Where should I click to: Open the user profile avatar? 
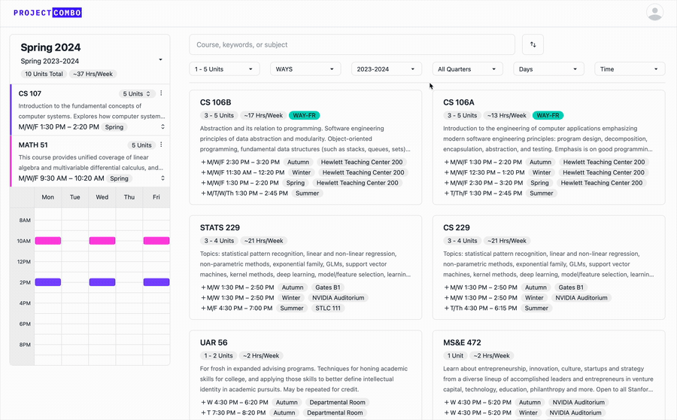coord(654,12)
